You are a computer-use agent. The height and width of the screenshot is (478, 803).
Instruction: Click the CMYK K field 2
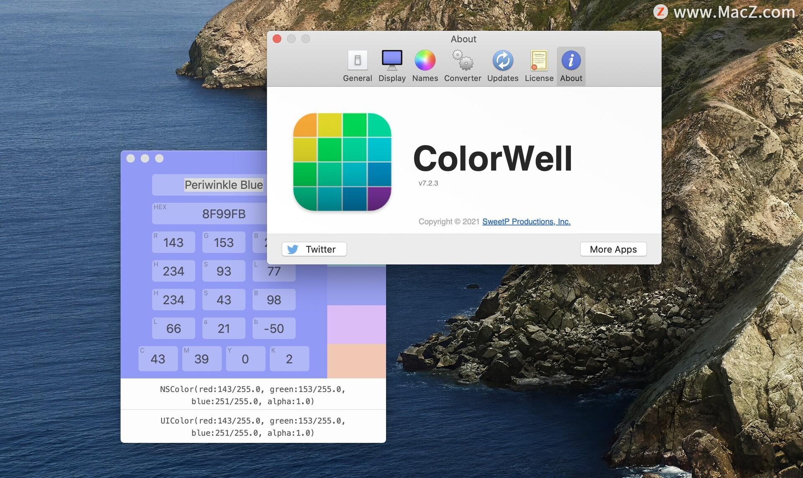(289, 358)
